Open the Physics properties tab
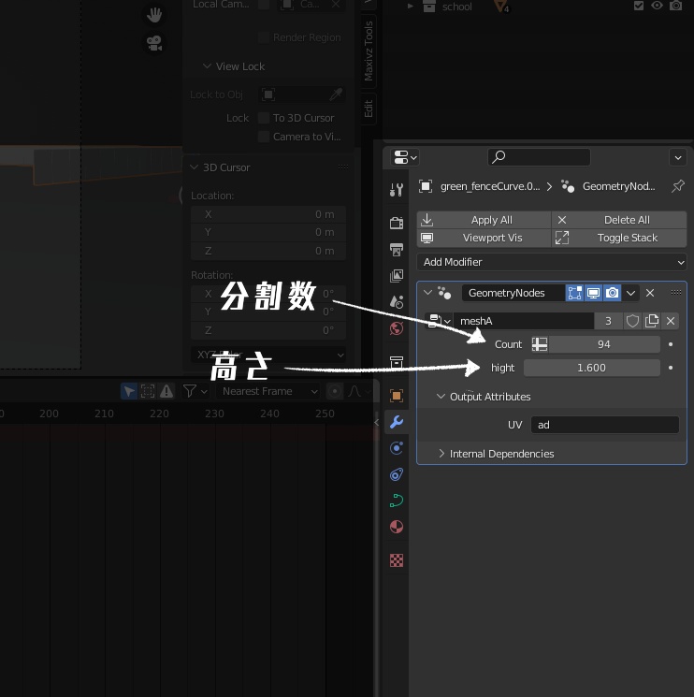 tap(397, 447)
